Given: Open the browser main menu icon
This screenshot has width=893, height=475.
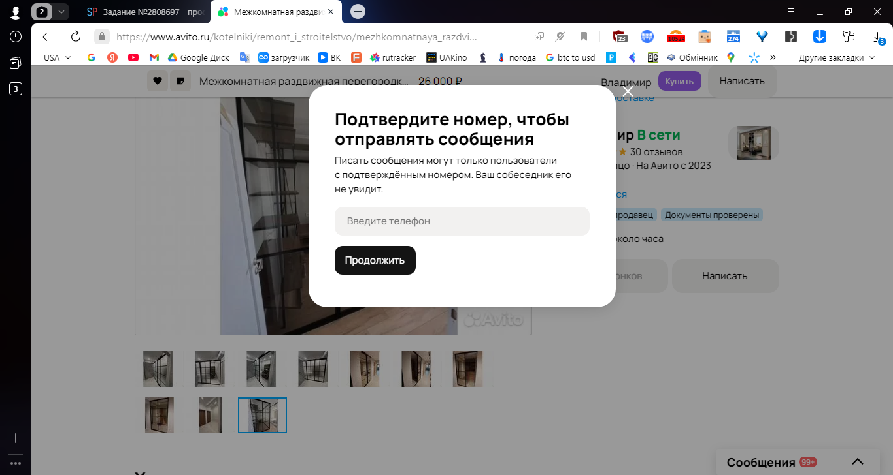Looking at the screenshot, I should pos(791,12).
